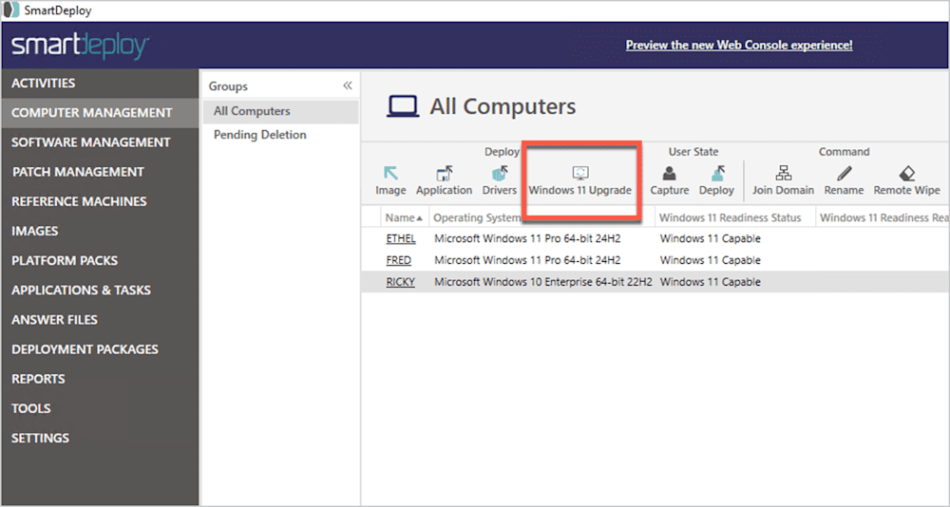The height and width of the screenshot is (507, 950).
Task: Collapse the Groups panel with double chevron
Action: pyautogui.click(x=347, y=86)
